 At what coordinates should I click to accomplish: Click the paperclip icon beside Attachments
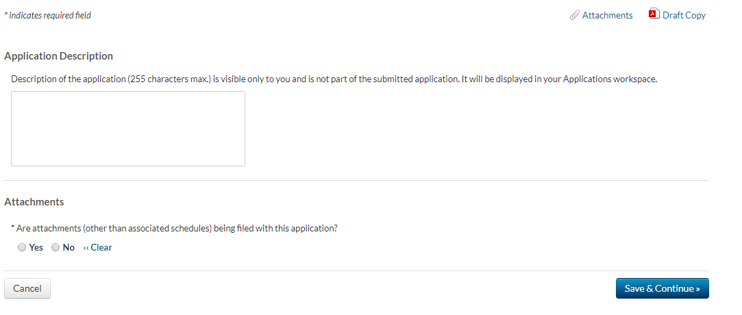click(x=574, y=15)
